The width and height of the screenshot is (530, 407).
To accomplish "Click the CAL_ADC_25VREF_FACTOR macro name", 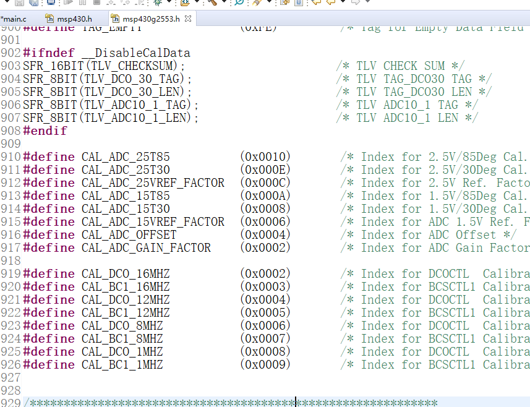I will coord(153,183).
